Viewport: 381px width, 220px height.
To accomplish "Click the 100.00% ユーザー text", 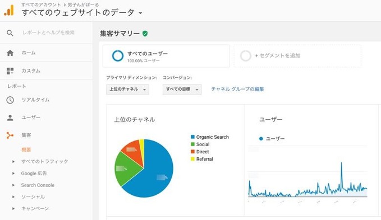I will tap(143, 61).
